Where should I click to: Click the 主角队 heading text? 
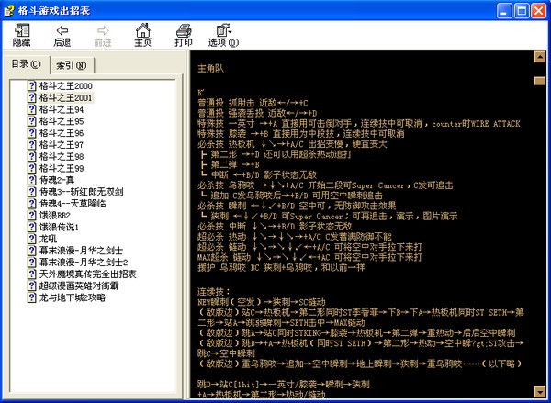[x=211, y=69]
